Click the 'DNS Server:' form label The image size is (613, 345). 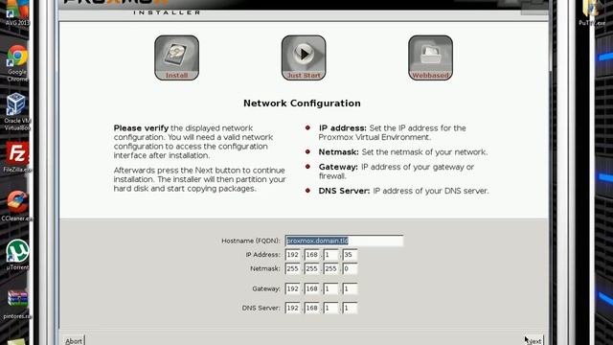261,308
